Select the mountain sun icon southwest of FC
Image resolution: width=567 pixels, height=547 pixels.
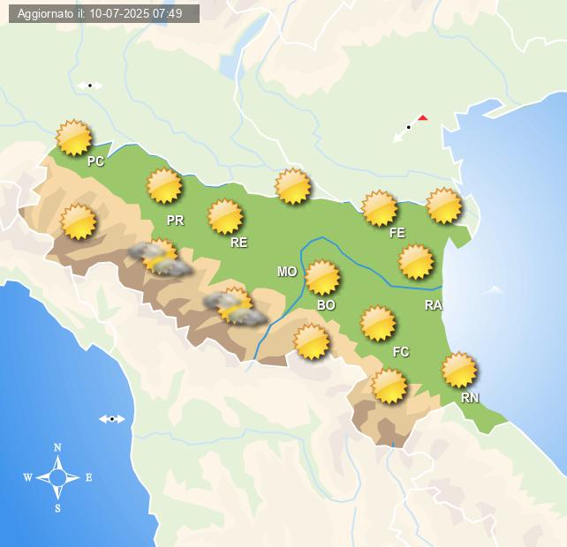coord(389,386)
